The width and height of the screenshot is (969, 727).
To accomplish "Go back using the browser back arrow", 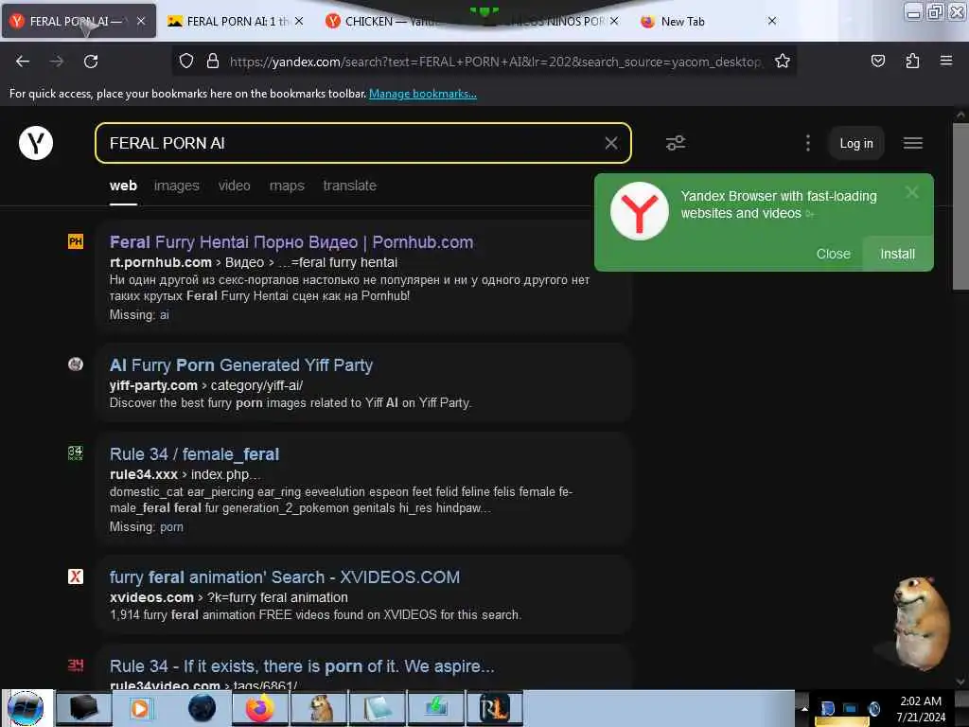I will coord(23,62).
